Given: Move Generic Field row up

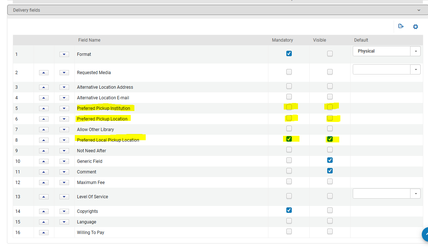Looking at the screenshot, I should [43, 161].
